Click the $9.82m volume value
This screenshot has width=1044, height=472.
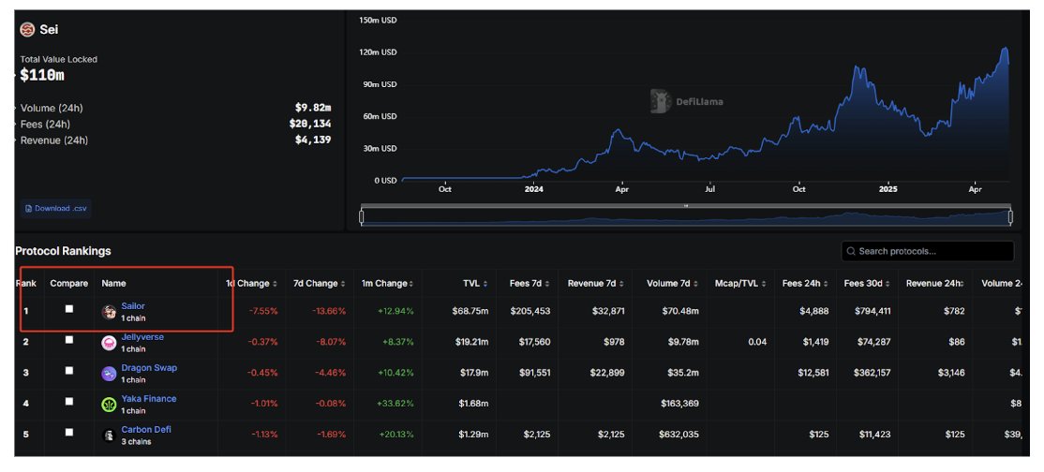coord(313,107)
